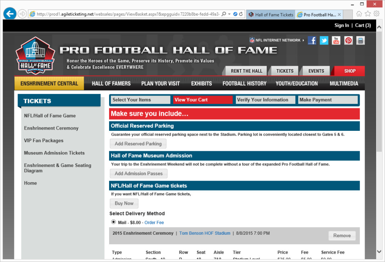Screen dimensions: 385x262
Task: Click the TICKETS sidebar header
Action: (x=59, y=101)
